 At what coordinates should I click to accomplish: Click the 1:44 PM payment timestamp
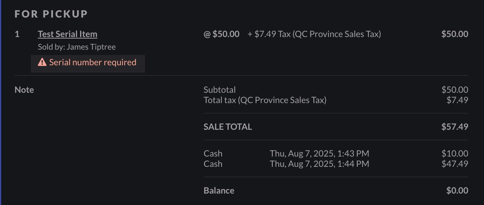click(319, 164)
